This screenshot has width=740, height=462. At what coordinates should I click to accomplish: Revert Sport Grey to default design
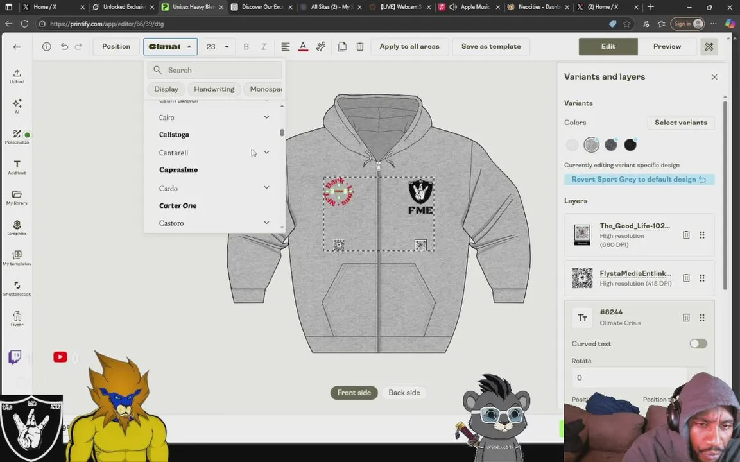click(x=639, y=179)
